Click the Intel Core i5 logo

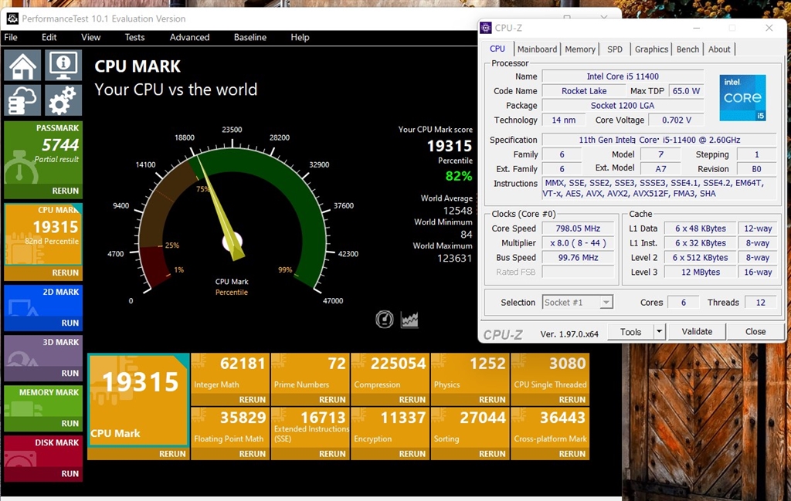click(x=742, y=98)
